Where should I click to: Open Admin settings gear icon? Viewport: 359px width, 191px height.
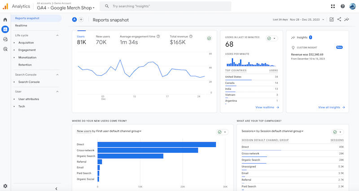[5, 186]
